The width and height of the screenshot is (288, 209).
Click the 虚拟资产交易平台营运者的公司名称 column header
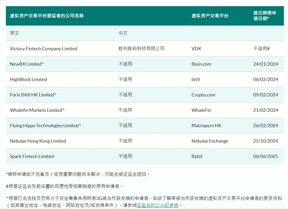pos(47,16)
